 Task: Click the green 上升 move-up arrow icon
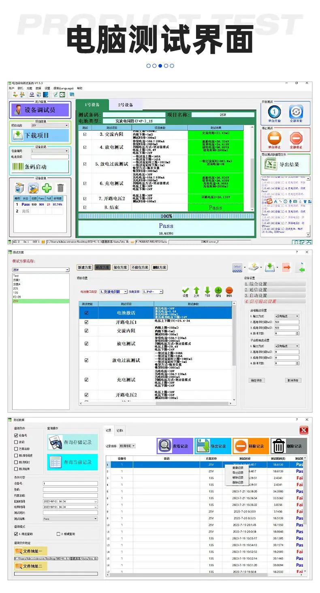(196, 290)
